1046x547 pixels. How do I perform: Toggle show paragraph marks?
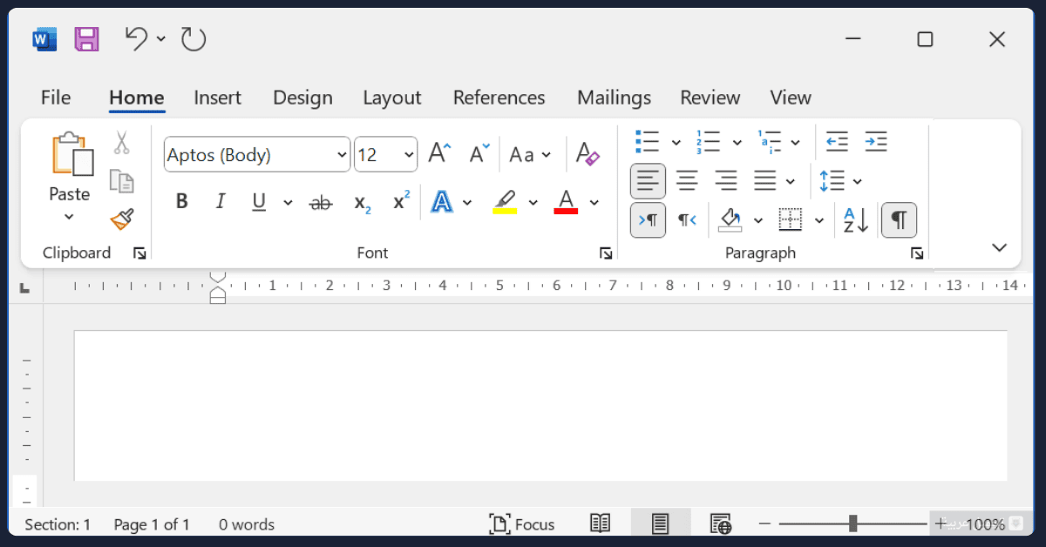(900, 219)
